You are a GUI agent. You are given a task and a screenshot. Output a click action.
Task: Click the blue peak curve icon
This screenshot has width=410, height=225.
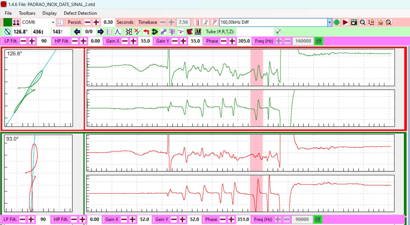[118, 32]
